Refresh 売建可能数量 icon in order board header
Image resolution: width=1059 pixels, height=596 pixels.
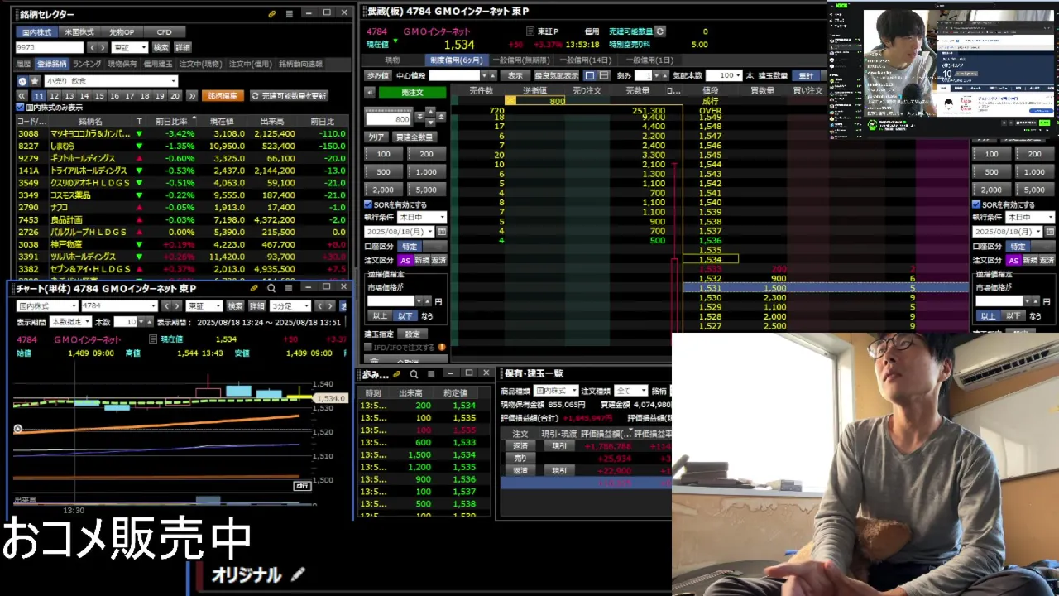660,31
